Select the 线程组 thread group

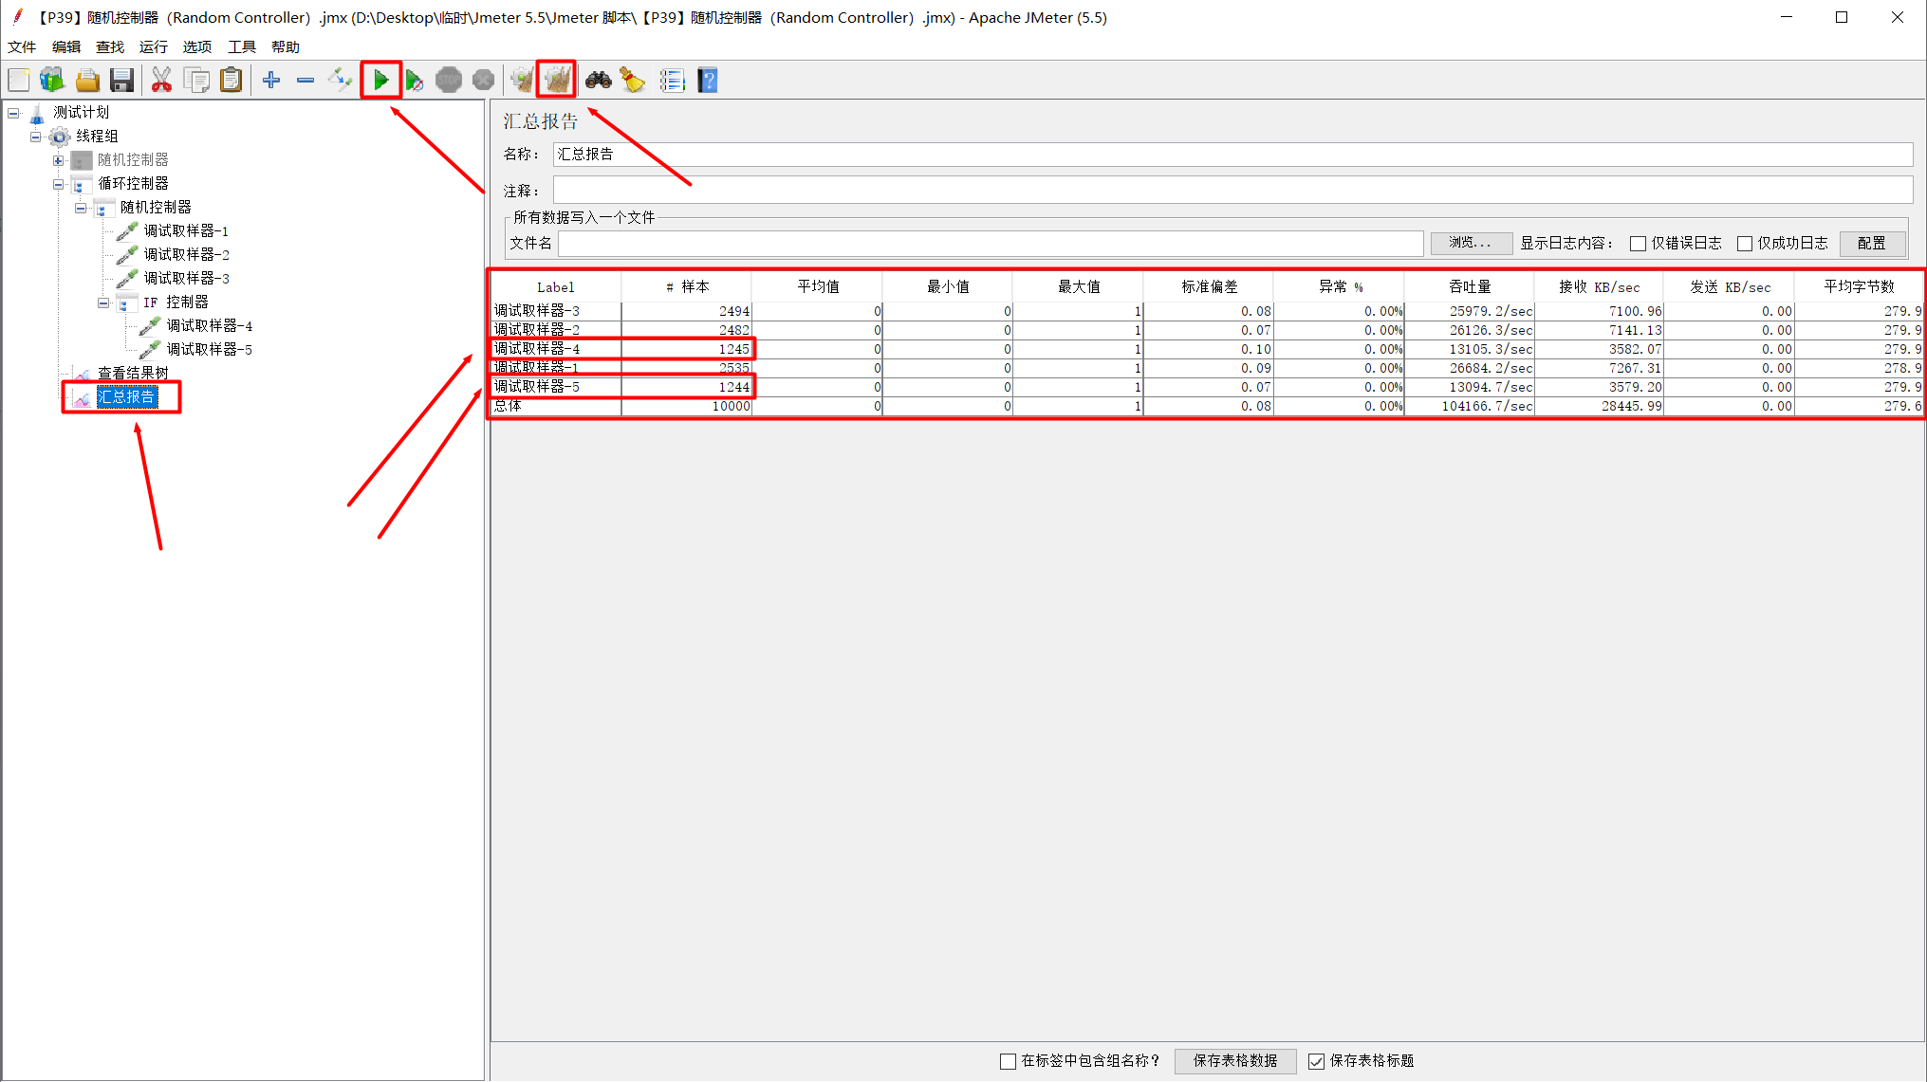point(97,137)
